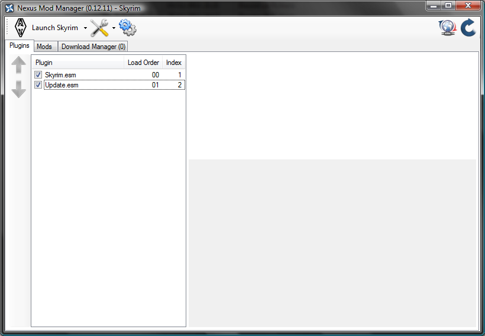Click the blue curved arrow icon

468,28
